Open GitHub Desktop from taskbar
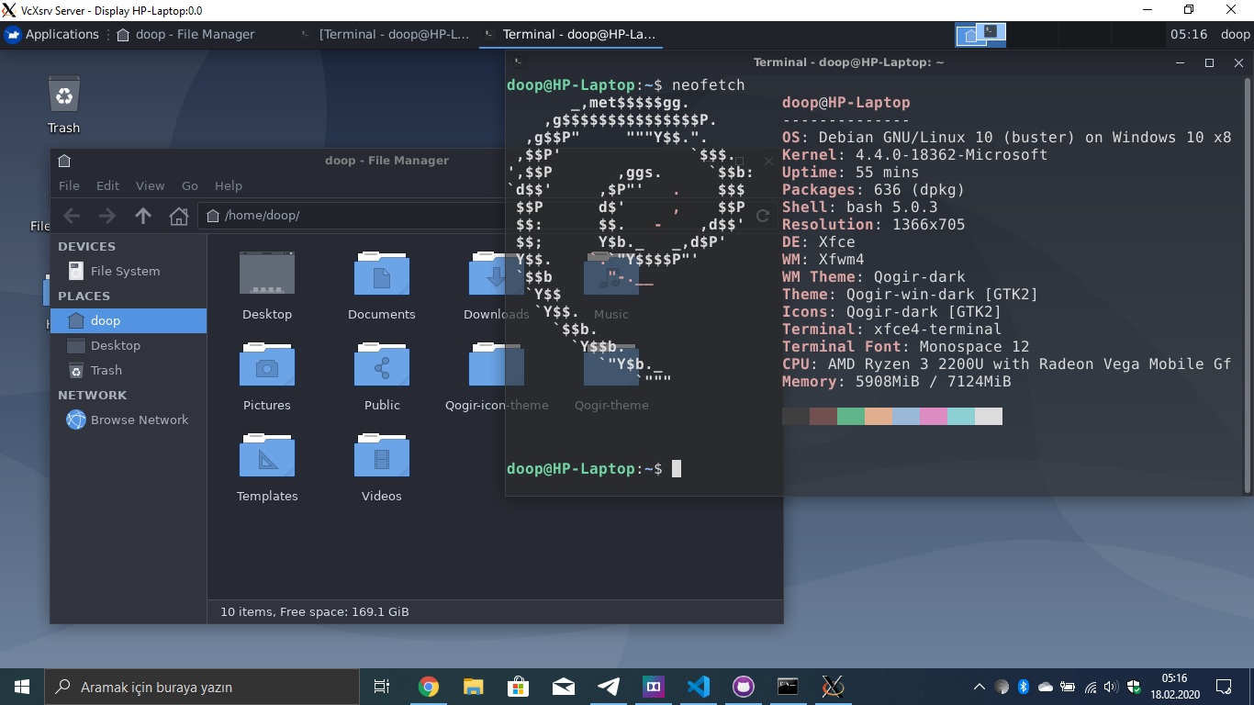1254x705 pixels. [744, 687]
